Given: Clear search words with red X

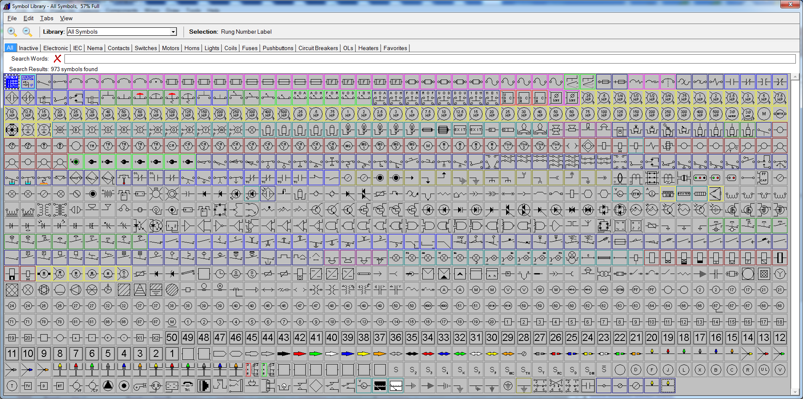Looking at the screenshot, I should click(58, 59).
